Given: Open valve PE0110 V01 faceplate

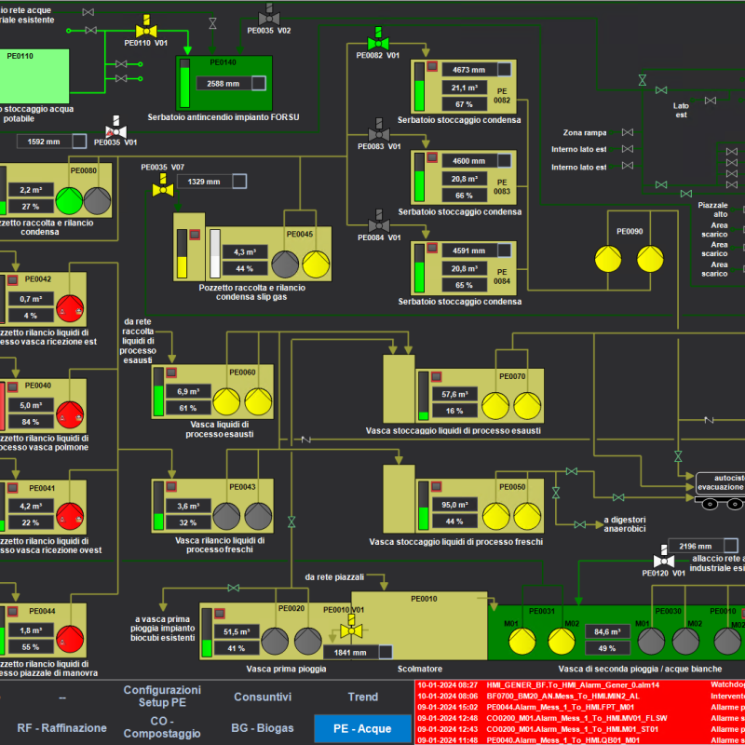Looking at the screenshot, I should [146, 27].
